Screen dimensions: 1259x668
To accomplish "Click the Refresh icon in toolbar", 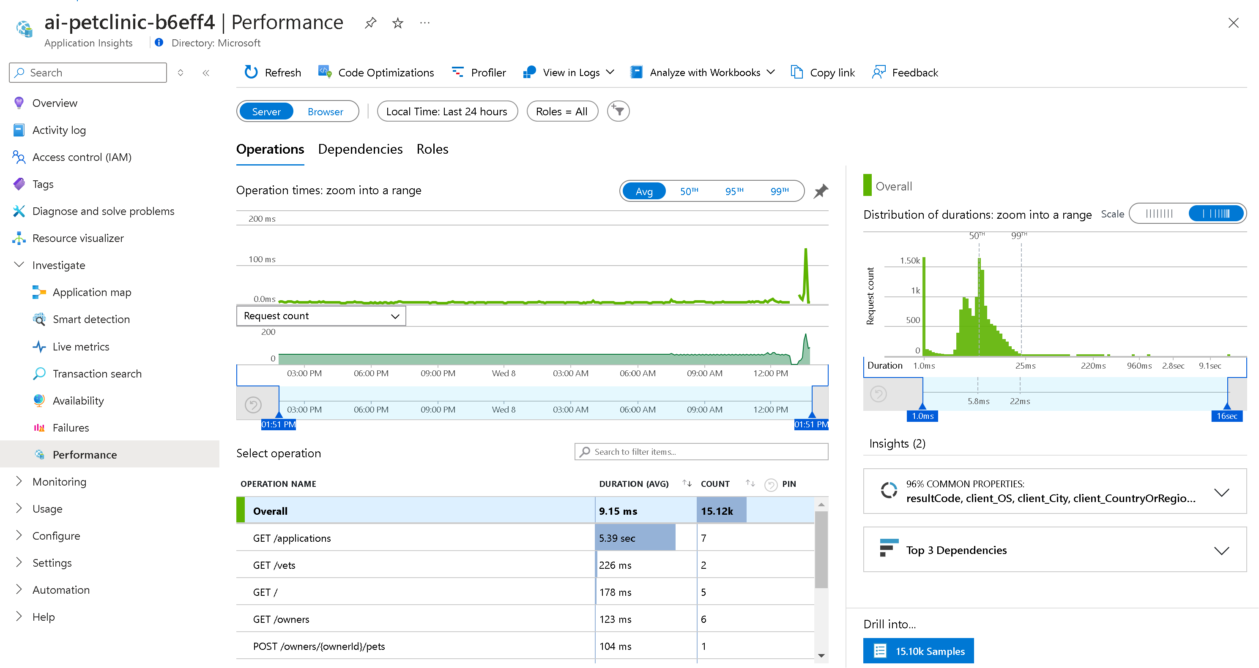I will pos(251,72).
